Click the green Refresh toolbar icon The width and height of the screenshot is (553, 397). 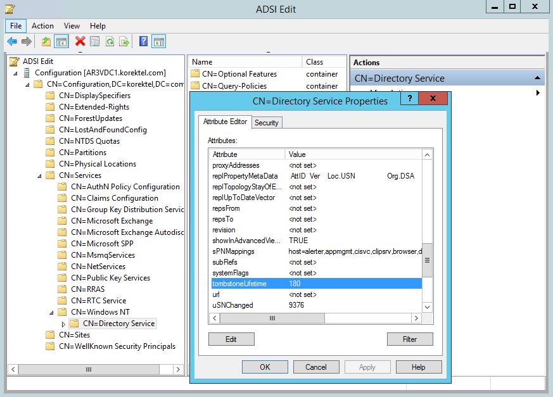(x=110, y=42)
